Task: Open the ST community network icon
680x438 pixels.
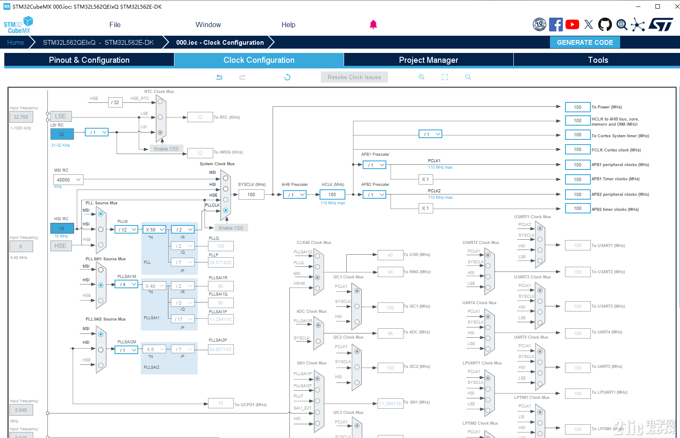Action: tap(638, 25)
